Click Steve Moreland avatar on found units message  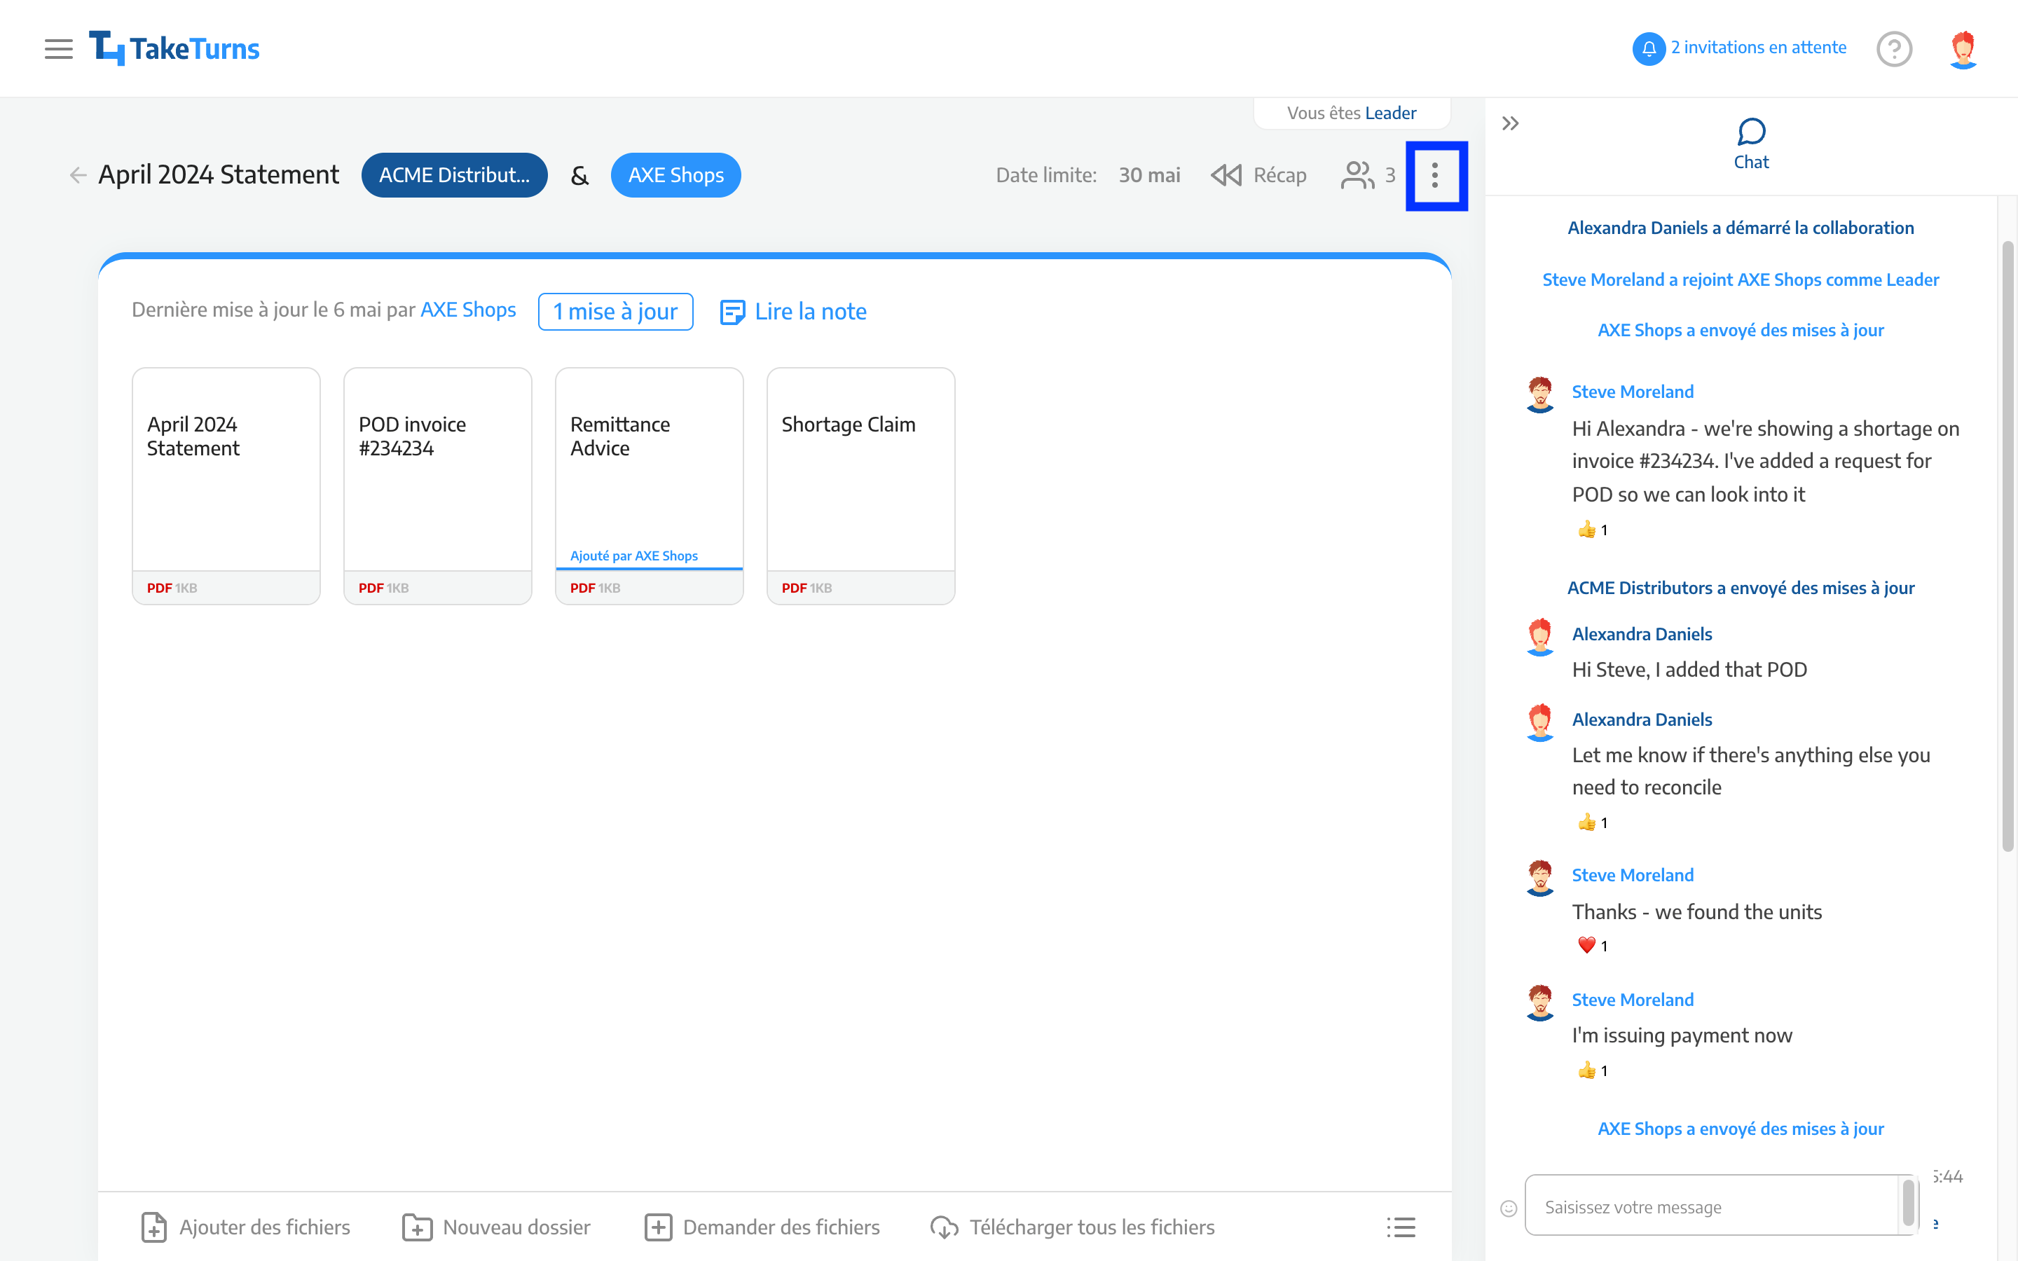tap(1539, 878)
